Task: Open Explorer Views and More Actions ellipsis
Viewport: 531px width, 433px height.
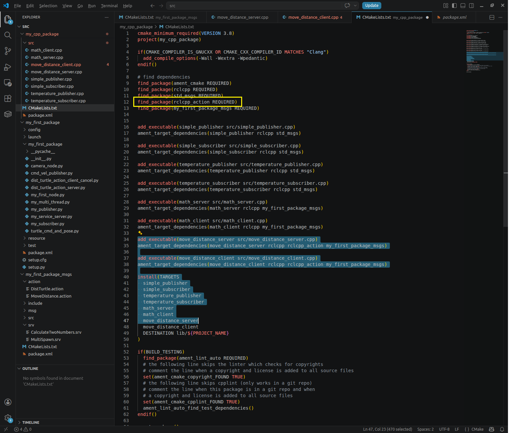Action: (x=106, y=17)
